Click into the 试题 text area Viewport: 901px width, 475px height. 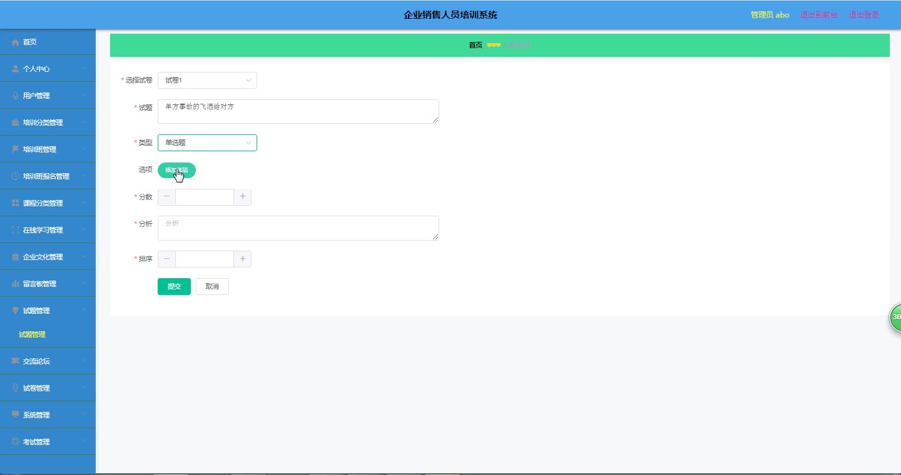[298, 111]
